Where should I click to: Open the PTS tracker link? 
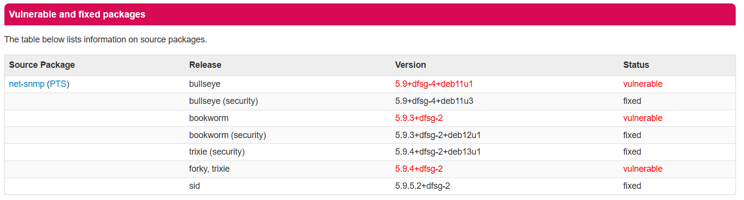click(58, 84)
